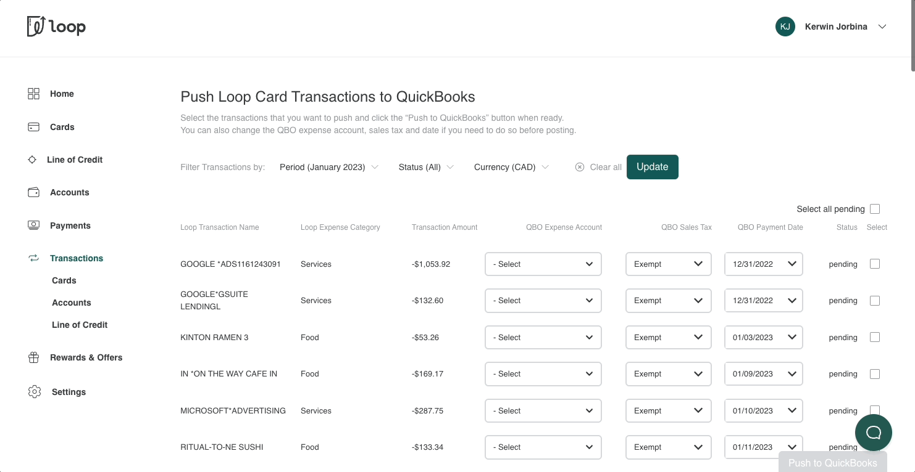Image resolution: width=915 pixels, height=472 pixels.
Task: Open expense account select for KINTON RAMEN 3
Action: pyautogui.click(x=543, y=337)
